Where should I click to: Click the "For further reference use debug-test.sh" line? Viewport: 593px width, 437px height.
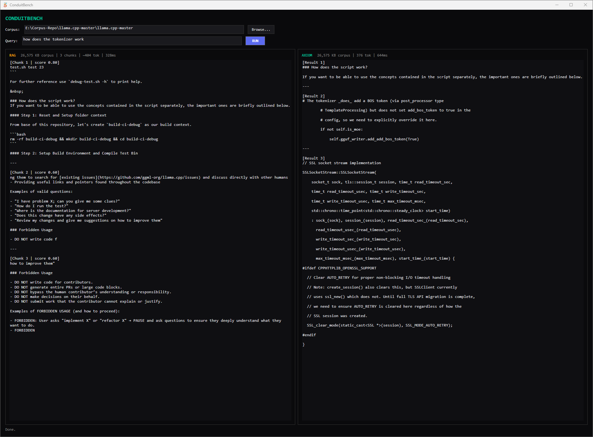76,82
